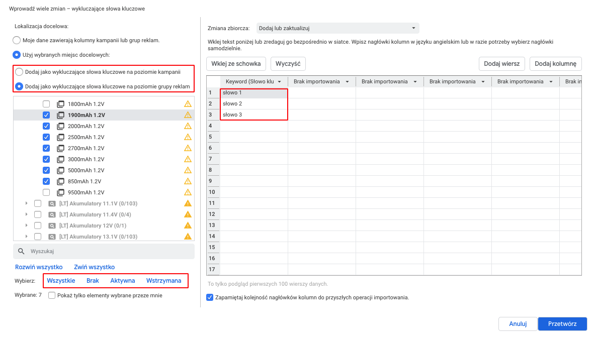Click search campaign icon of Akumulatory 11.1V
Screen dimensions: 596x340
pyautogui.click(x=52, y=204)
